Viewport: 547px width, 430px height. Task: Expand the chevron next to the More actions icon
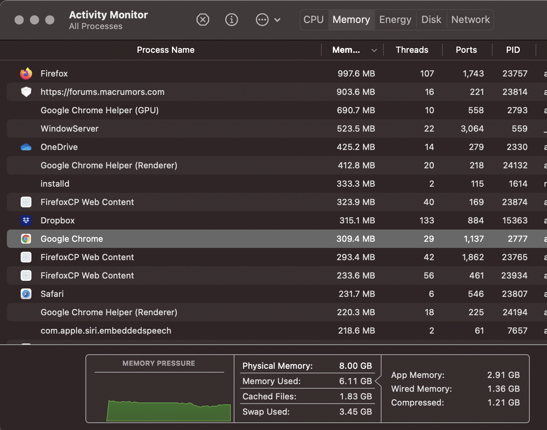coord(277,20)
